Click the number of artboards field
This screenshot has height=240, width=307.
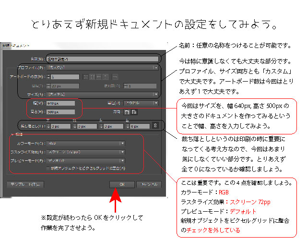65,77
